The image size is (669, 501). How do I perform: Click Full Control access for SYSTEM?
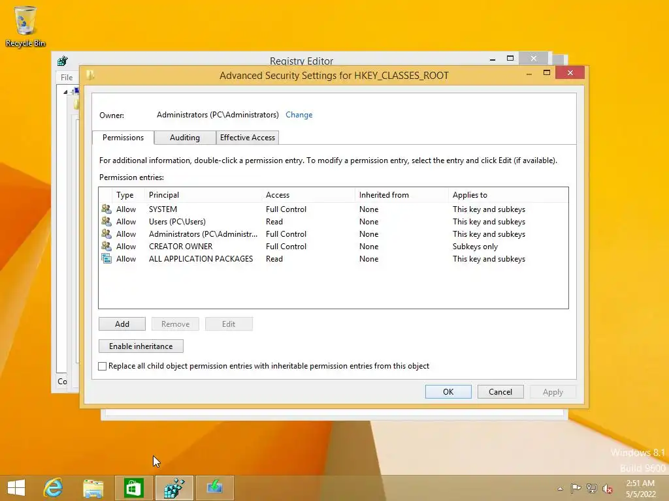coord(286,209)
